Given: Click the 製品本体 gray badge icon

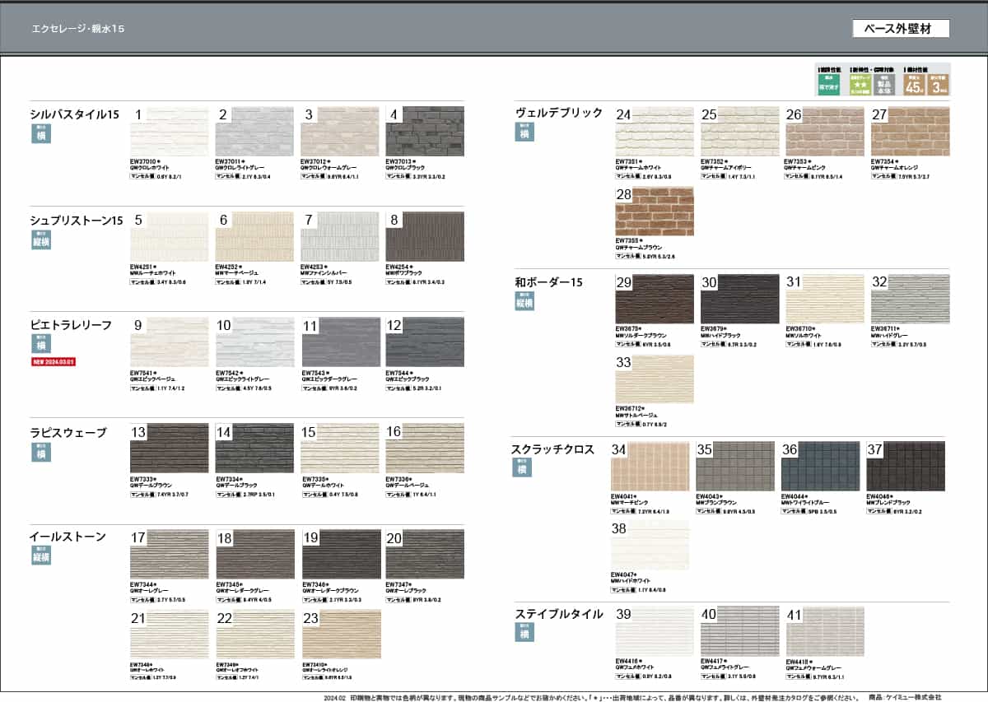Looking at the screenshot, I should 885,84.
